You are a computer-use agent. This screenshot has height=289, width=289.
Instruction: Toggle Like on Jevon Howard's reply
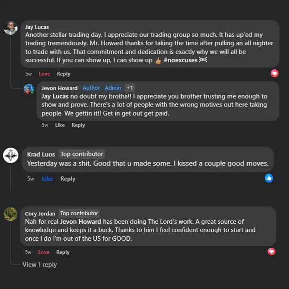pyautogui.click(x=60, y=125)
